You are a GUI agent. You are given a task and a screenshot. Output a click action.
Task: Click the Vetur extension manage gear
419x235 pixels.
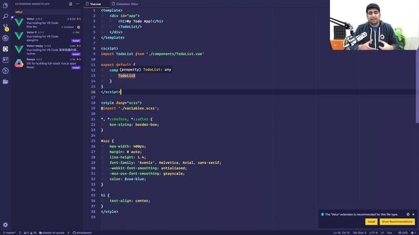click(79, 27)
